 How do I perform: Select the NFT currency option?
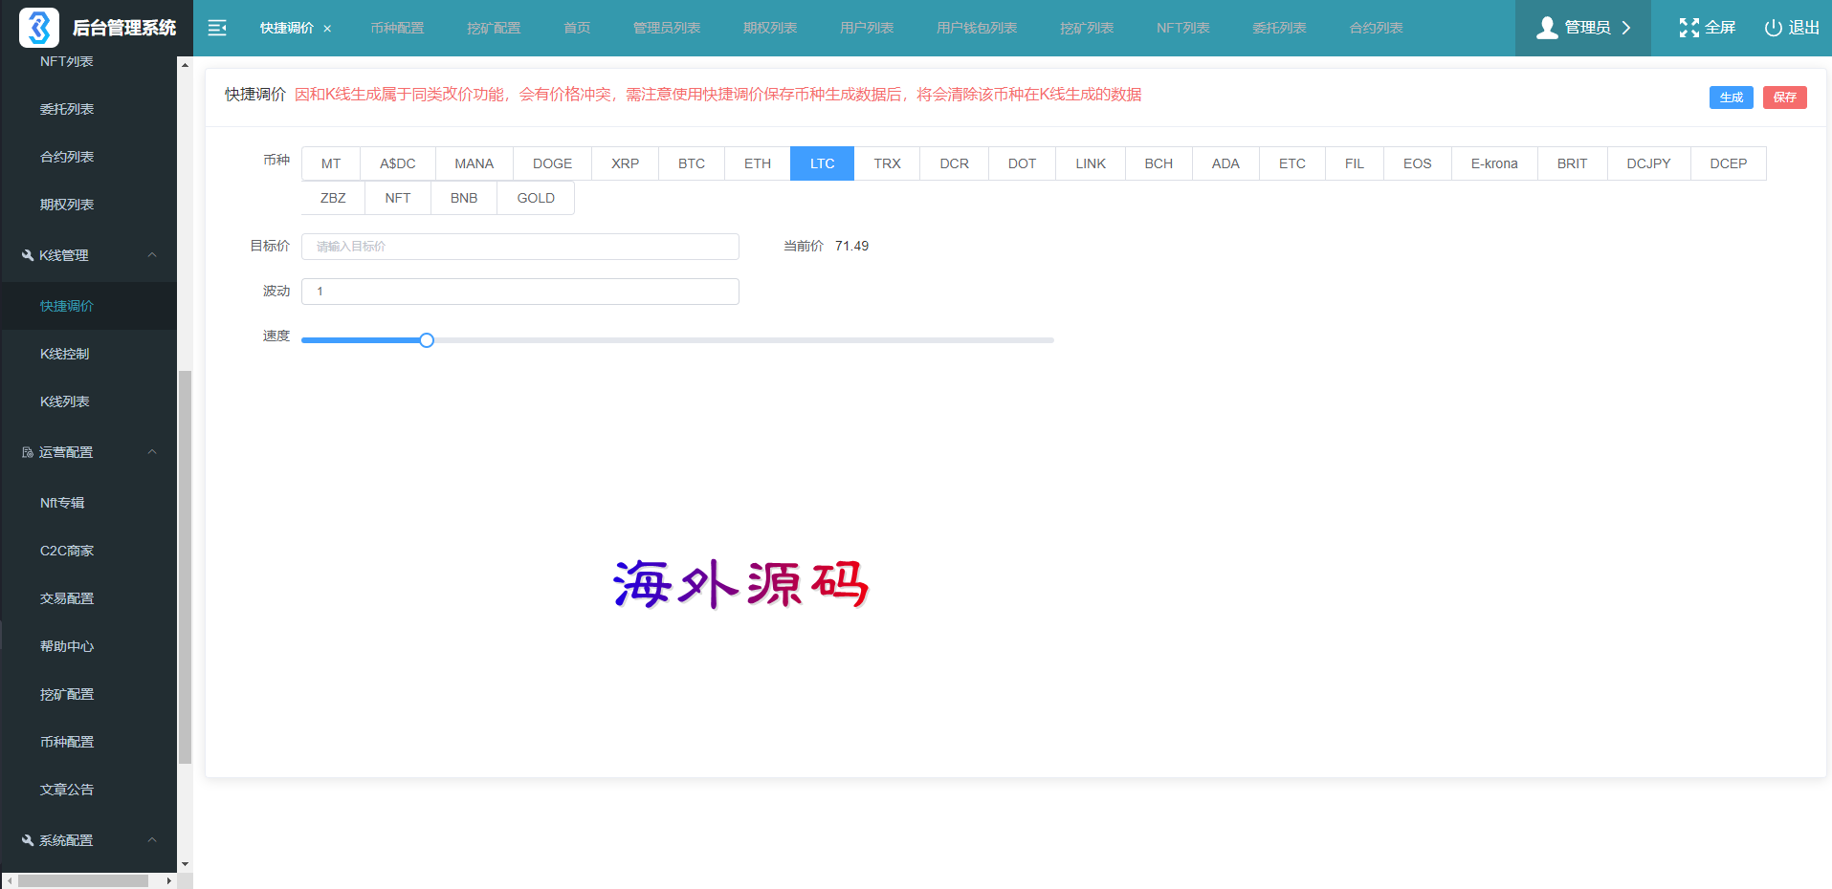pyautogui.click(x=398, y=198)
